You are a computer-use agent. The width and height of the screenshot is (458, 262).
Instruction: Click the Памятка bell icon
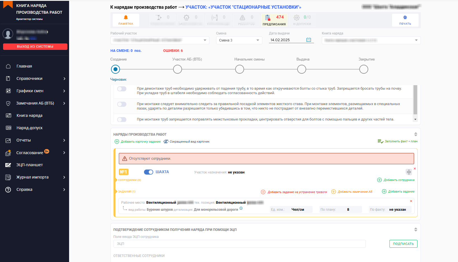pos(126,18)
